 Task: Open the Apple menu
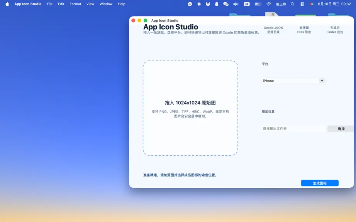[7, 4]
